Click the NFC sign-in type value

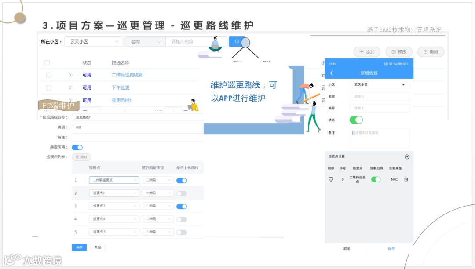pos(394,179)
